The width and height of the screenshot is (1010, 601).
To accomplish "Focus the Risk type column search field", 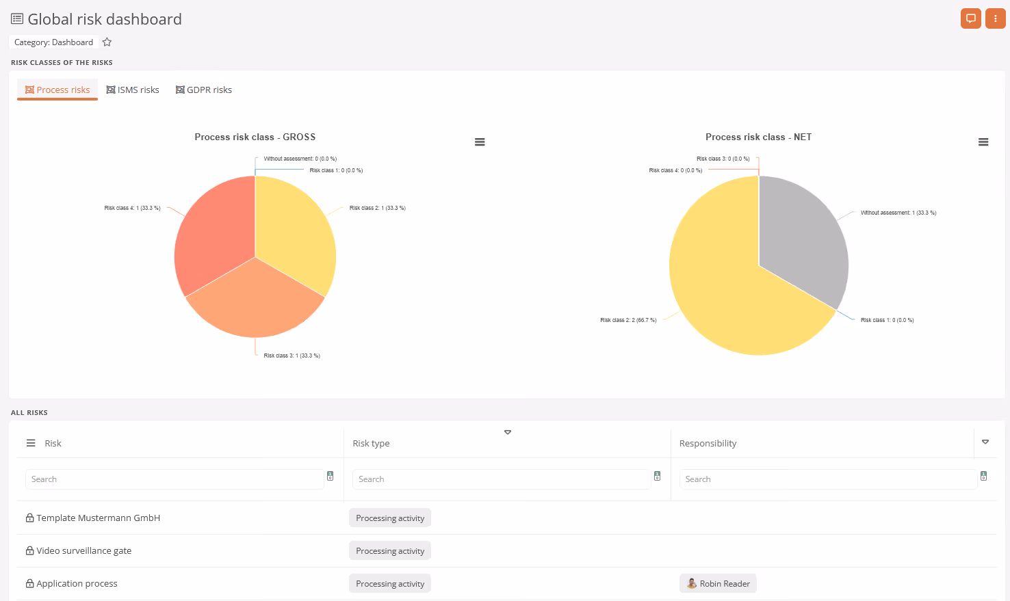I will (x=502, y=479).
